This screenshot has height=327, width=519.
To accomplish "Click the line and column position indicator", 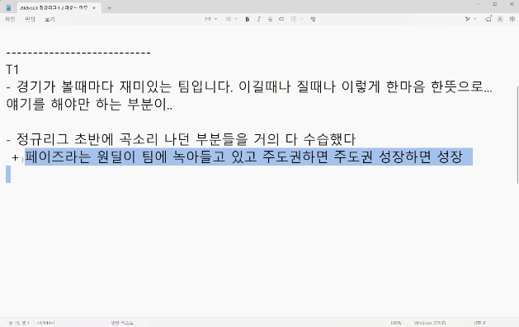I will click(19, 323).
